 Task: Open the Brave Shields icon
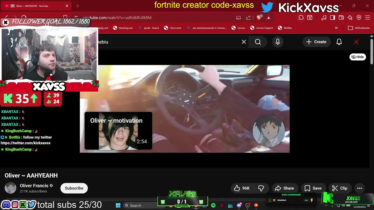259,17
